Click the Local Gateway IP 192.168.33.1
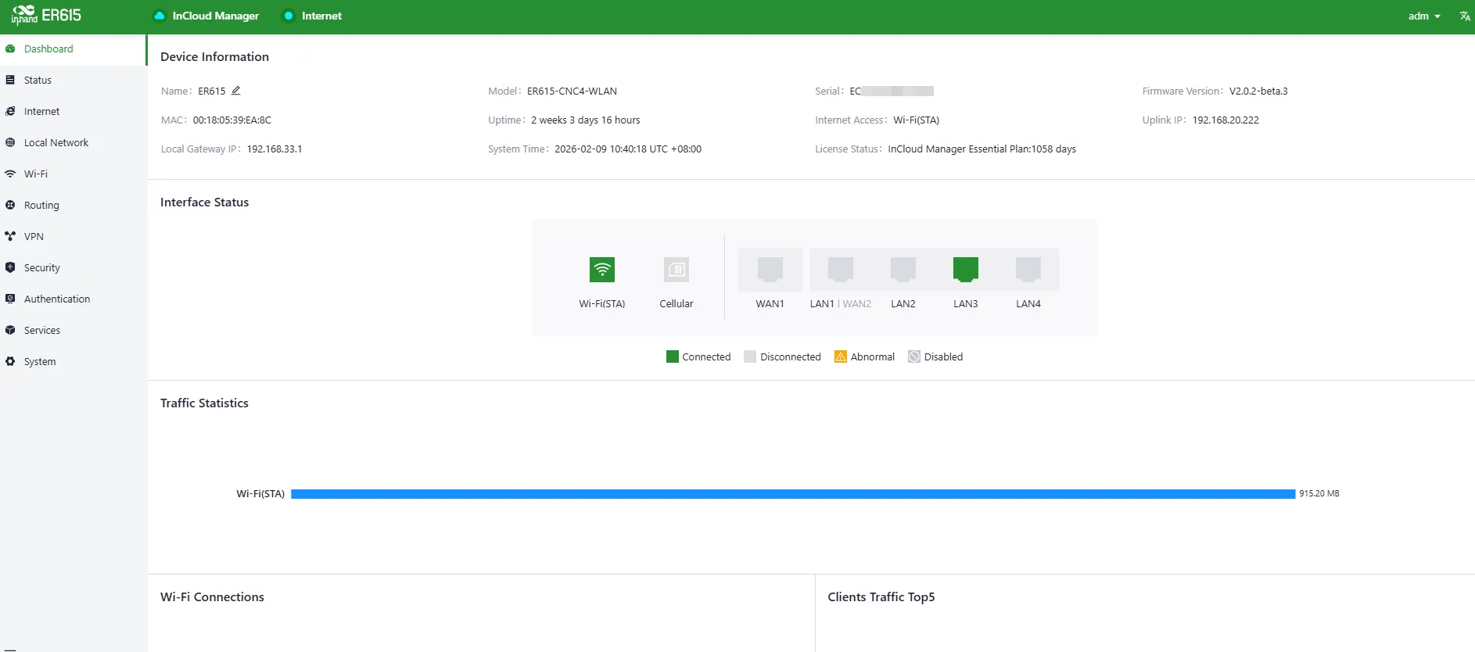This screenshot has height=652, width=1475. pos(275,149)
